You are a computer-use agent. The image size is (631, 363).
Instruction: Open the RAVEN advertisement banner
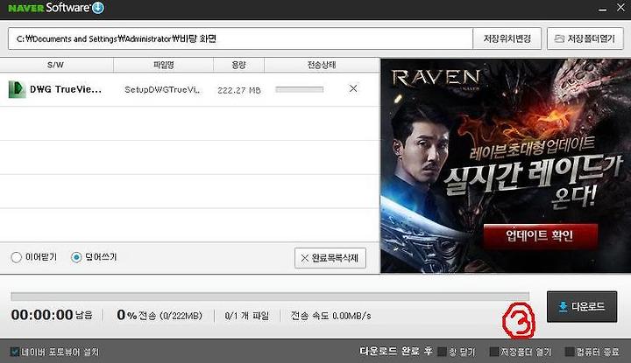(506, 166)
